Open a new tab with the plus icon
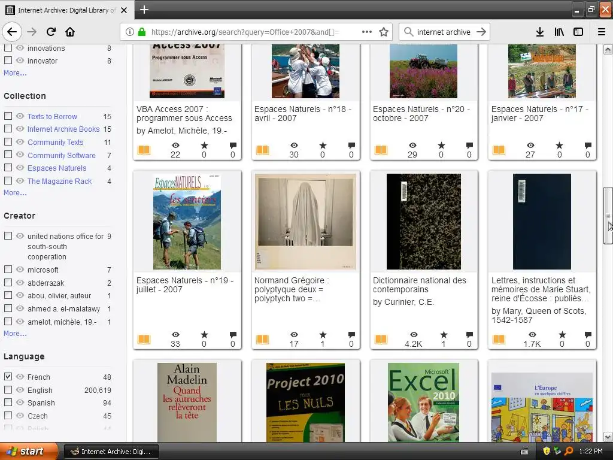Viewport: 613px width, 460px height. 144,10
